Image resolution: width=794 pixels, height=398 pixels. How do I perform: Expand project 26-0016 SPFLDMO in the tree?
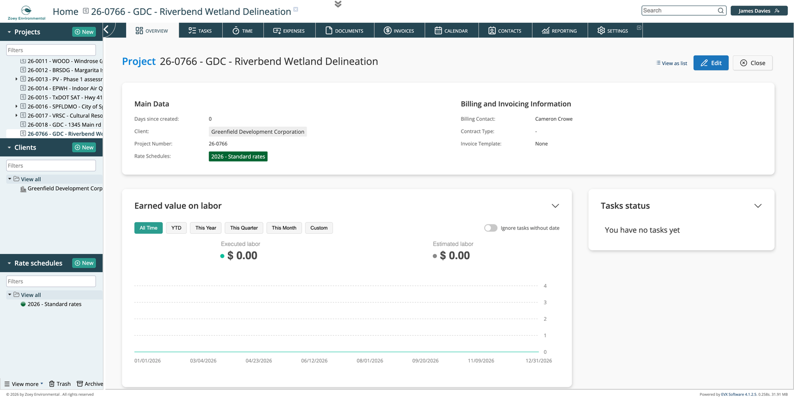17,106
